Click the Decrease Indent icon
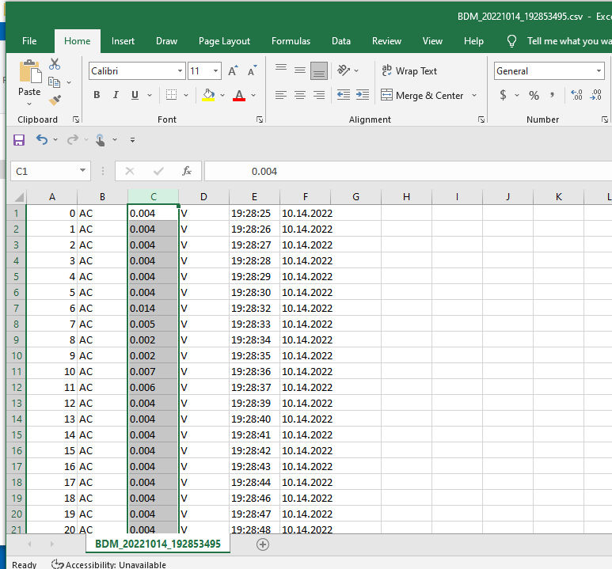Screen dimensions: 612x569 click(344, 95)
